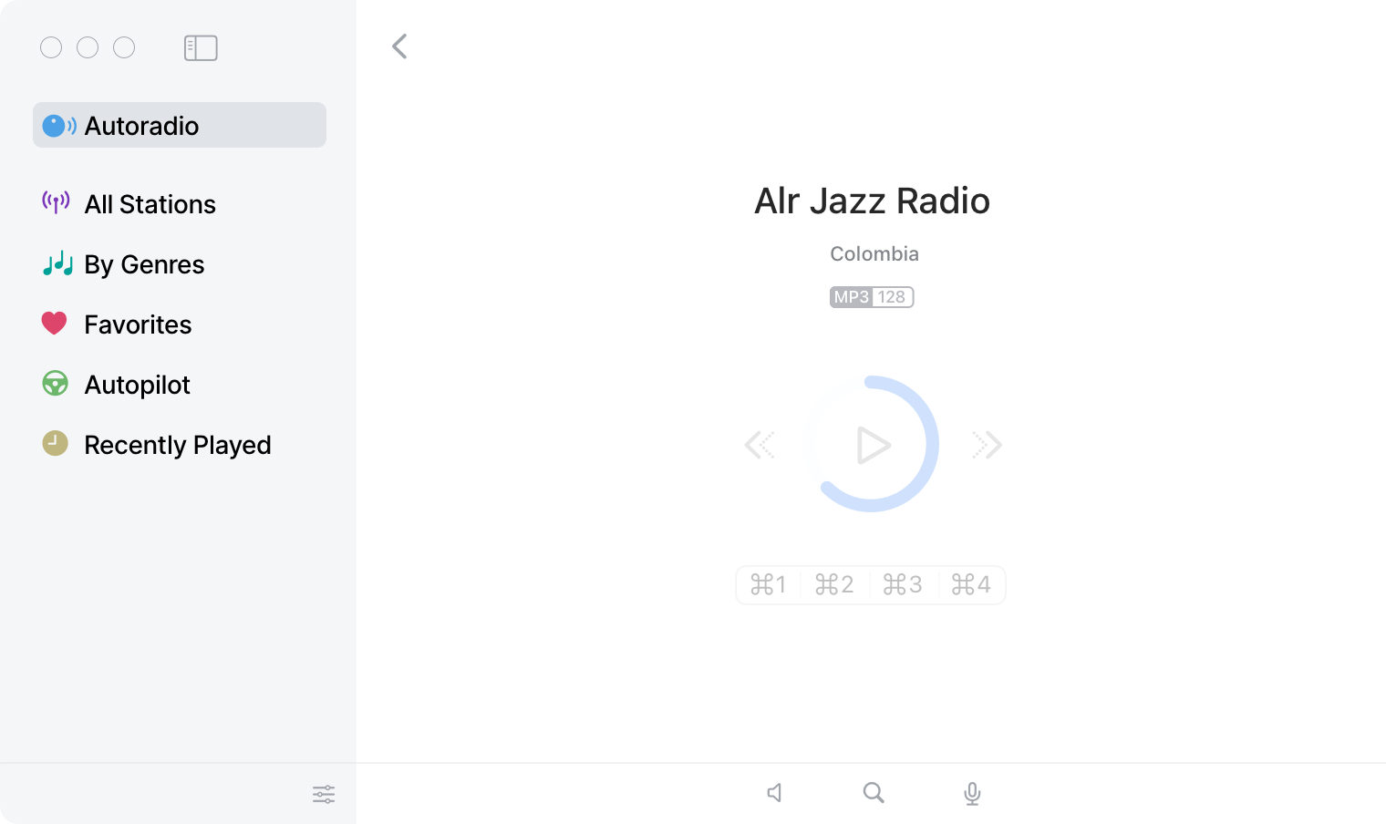This screenshot has width=1386, height=824.
Task: Go back using the back chevron
Action: click(x=398, y=46)
